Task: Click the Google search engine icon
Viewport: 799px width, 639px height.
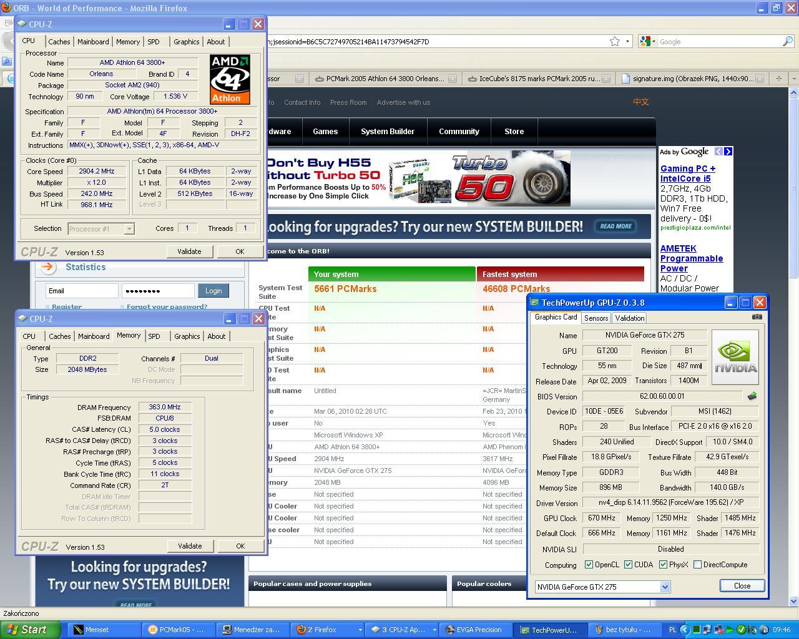Action: click(x=645, y=41)
